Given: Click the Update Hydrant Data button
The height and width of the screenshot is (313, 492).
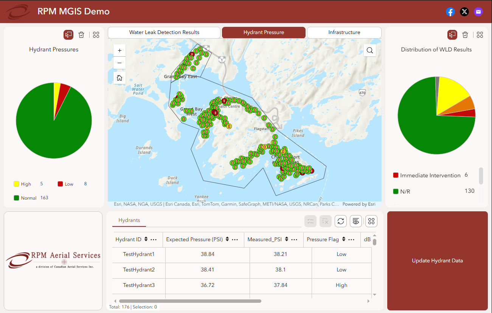Looking at the screenshot, I should (437, 260).
